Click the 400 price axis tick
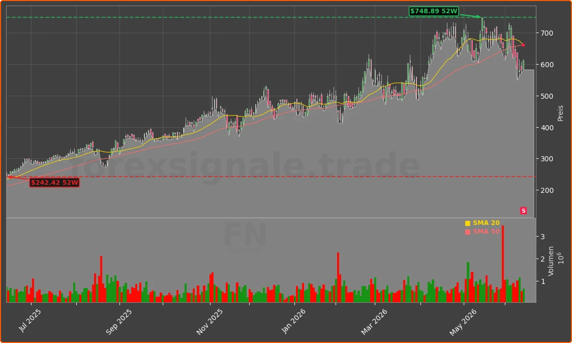This screenshot has height=343, width=572. pyautogui.click(x=547, y=128)
